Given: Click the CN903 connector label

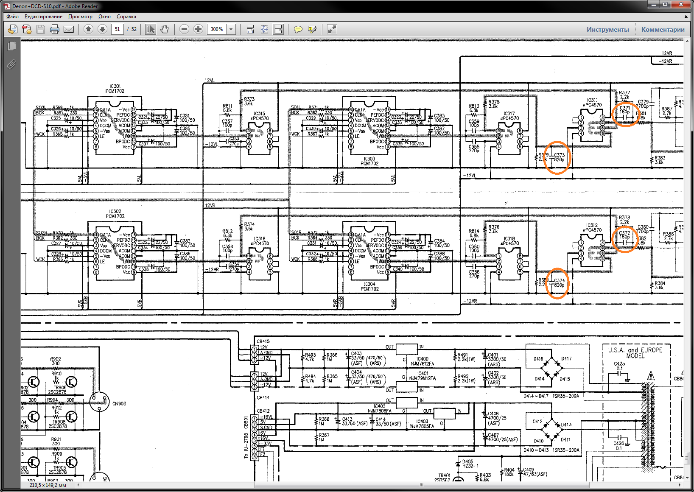Looking at the screenshot, I should pos(119,404).
